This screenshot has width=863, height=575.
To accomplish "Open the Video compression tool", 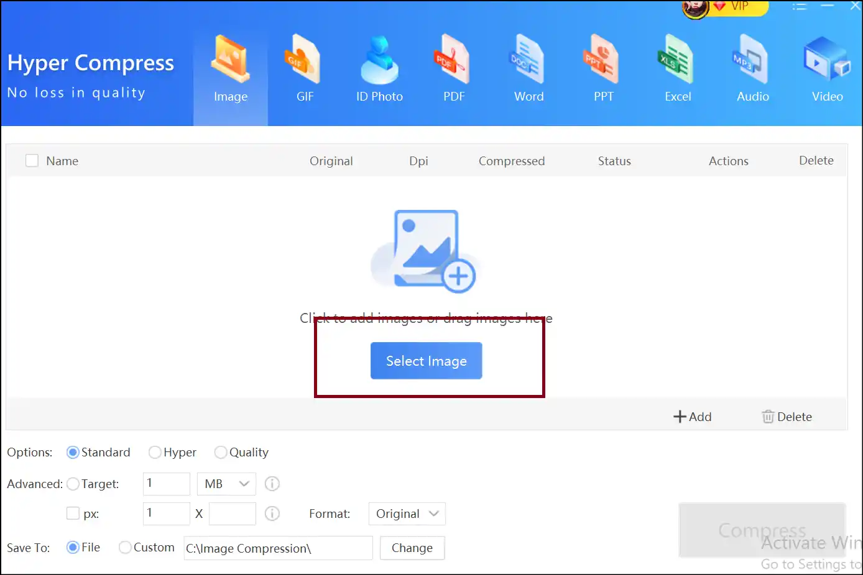I will [x=827, y=70].
